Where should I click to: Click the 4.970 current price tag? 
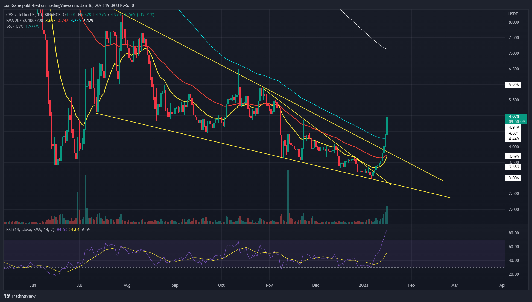coord(514,117)
